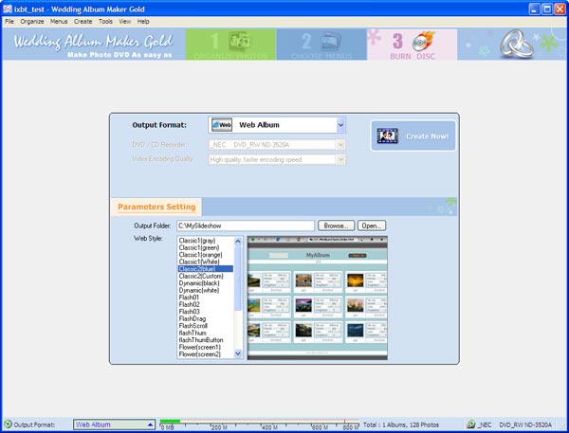Select the FlashScroll web style
Screen dimensions: 569x433
[x=206, y=326]
